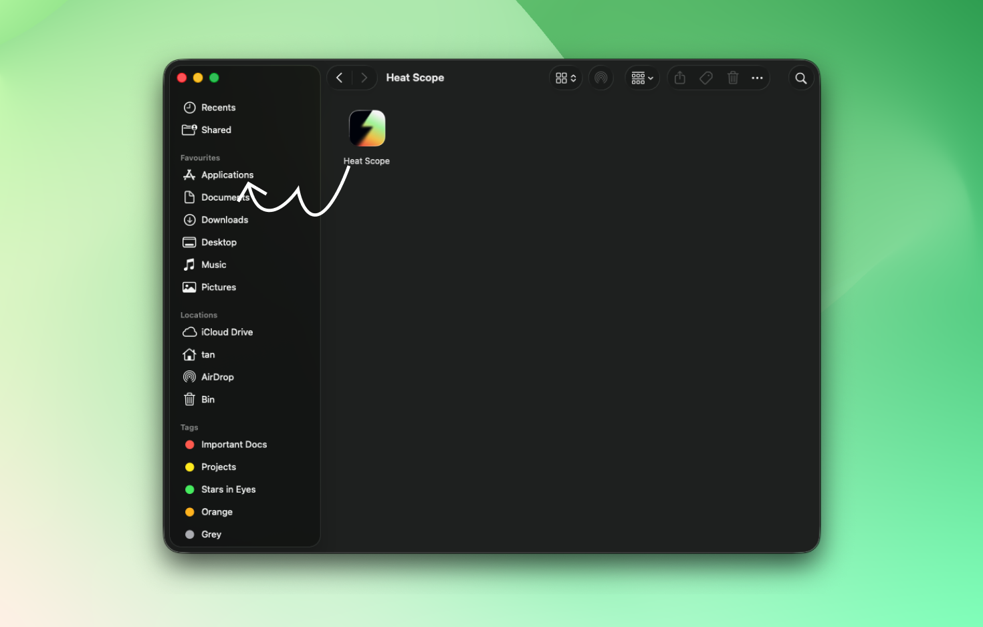983x627 pixels.
Task: Click the AirDrop toolbar button
Action: coord(601,78)
